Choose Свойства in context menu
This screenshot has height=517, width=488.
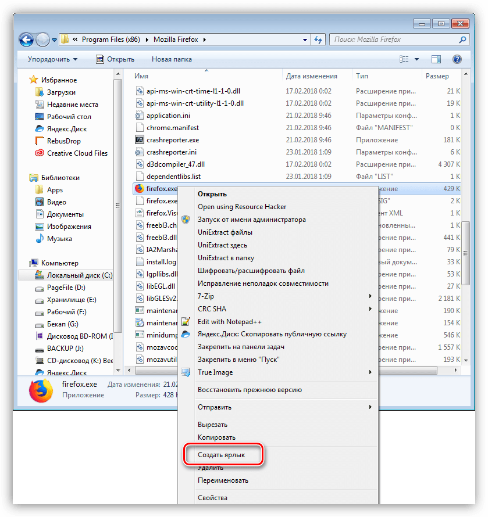[x=212, y=498]
